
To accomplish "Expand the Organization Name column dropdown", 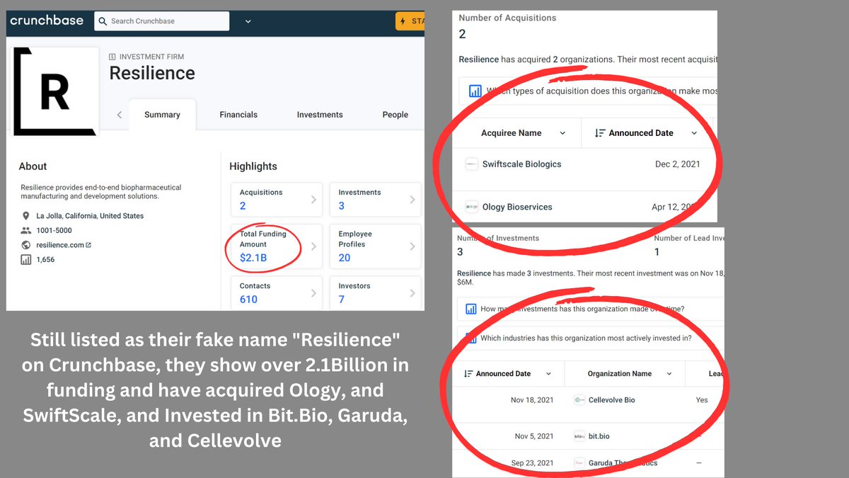I will point(670,374).
